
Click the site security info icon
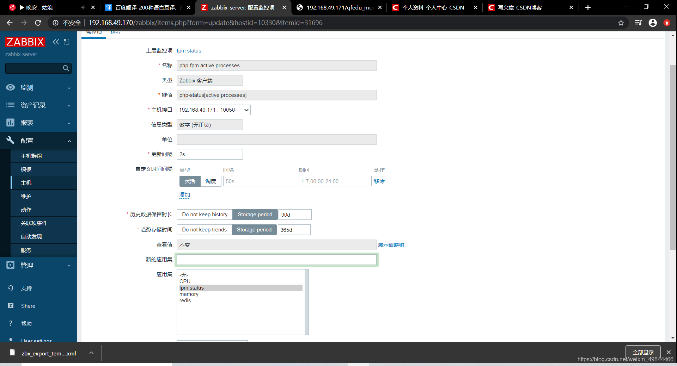(55, 23)
